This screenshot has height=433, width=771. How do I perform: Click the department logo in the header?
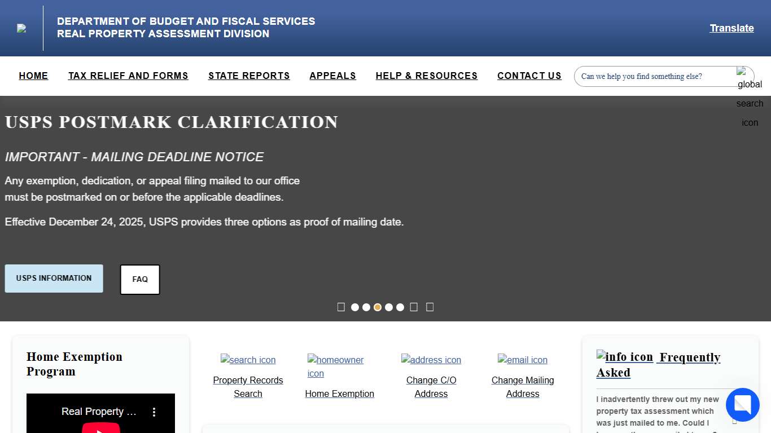tap(23, 28)
